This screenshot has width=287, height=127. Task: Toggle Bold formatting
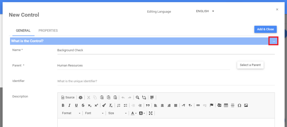click(63, 105)
